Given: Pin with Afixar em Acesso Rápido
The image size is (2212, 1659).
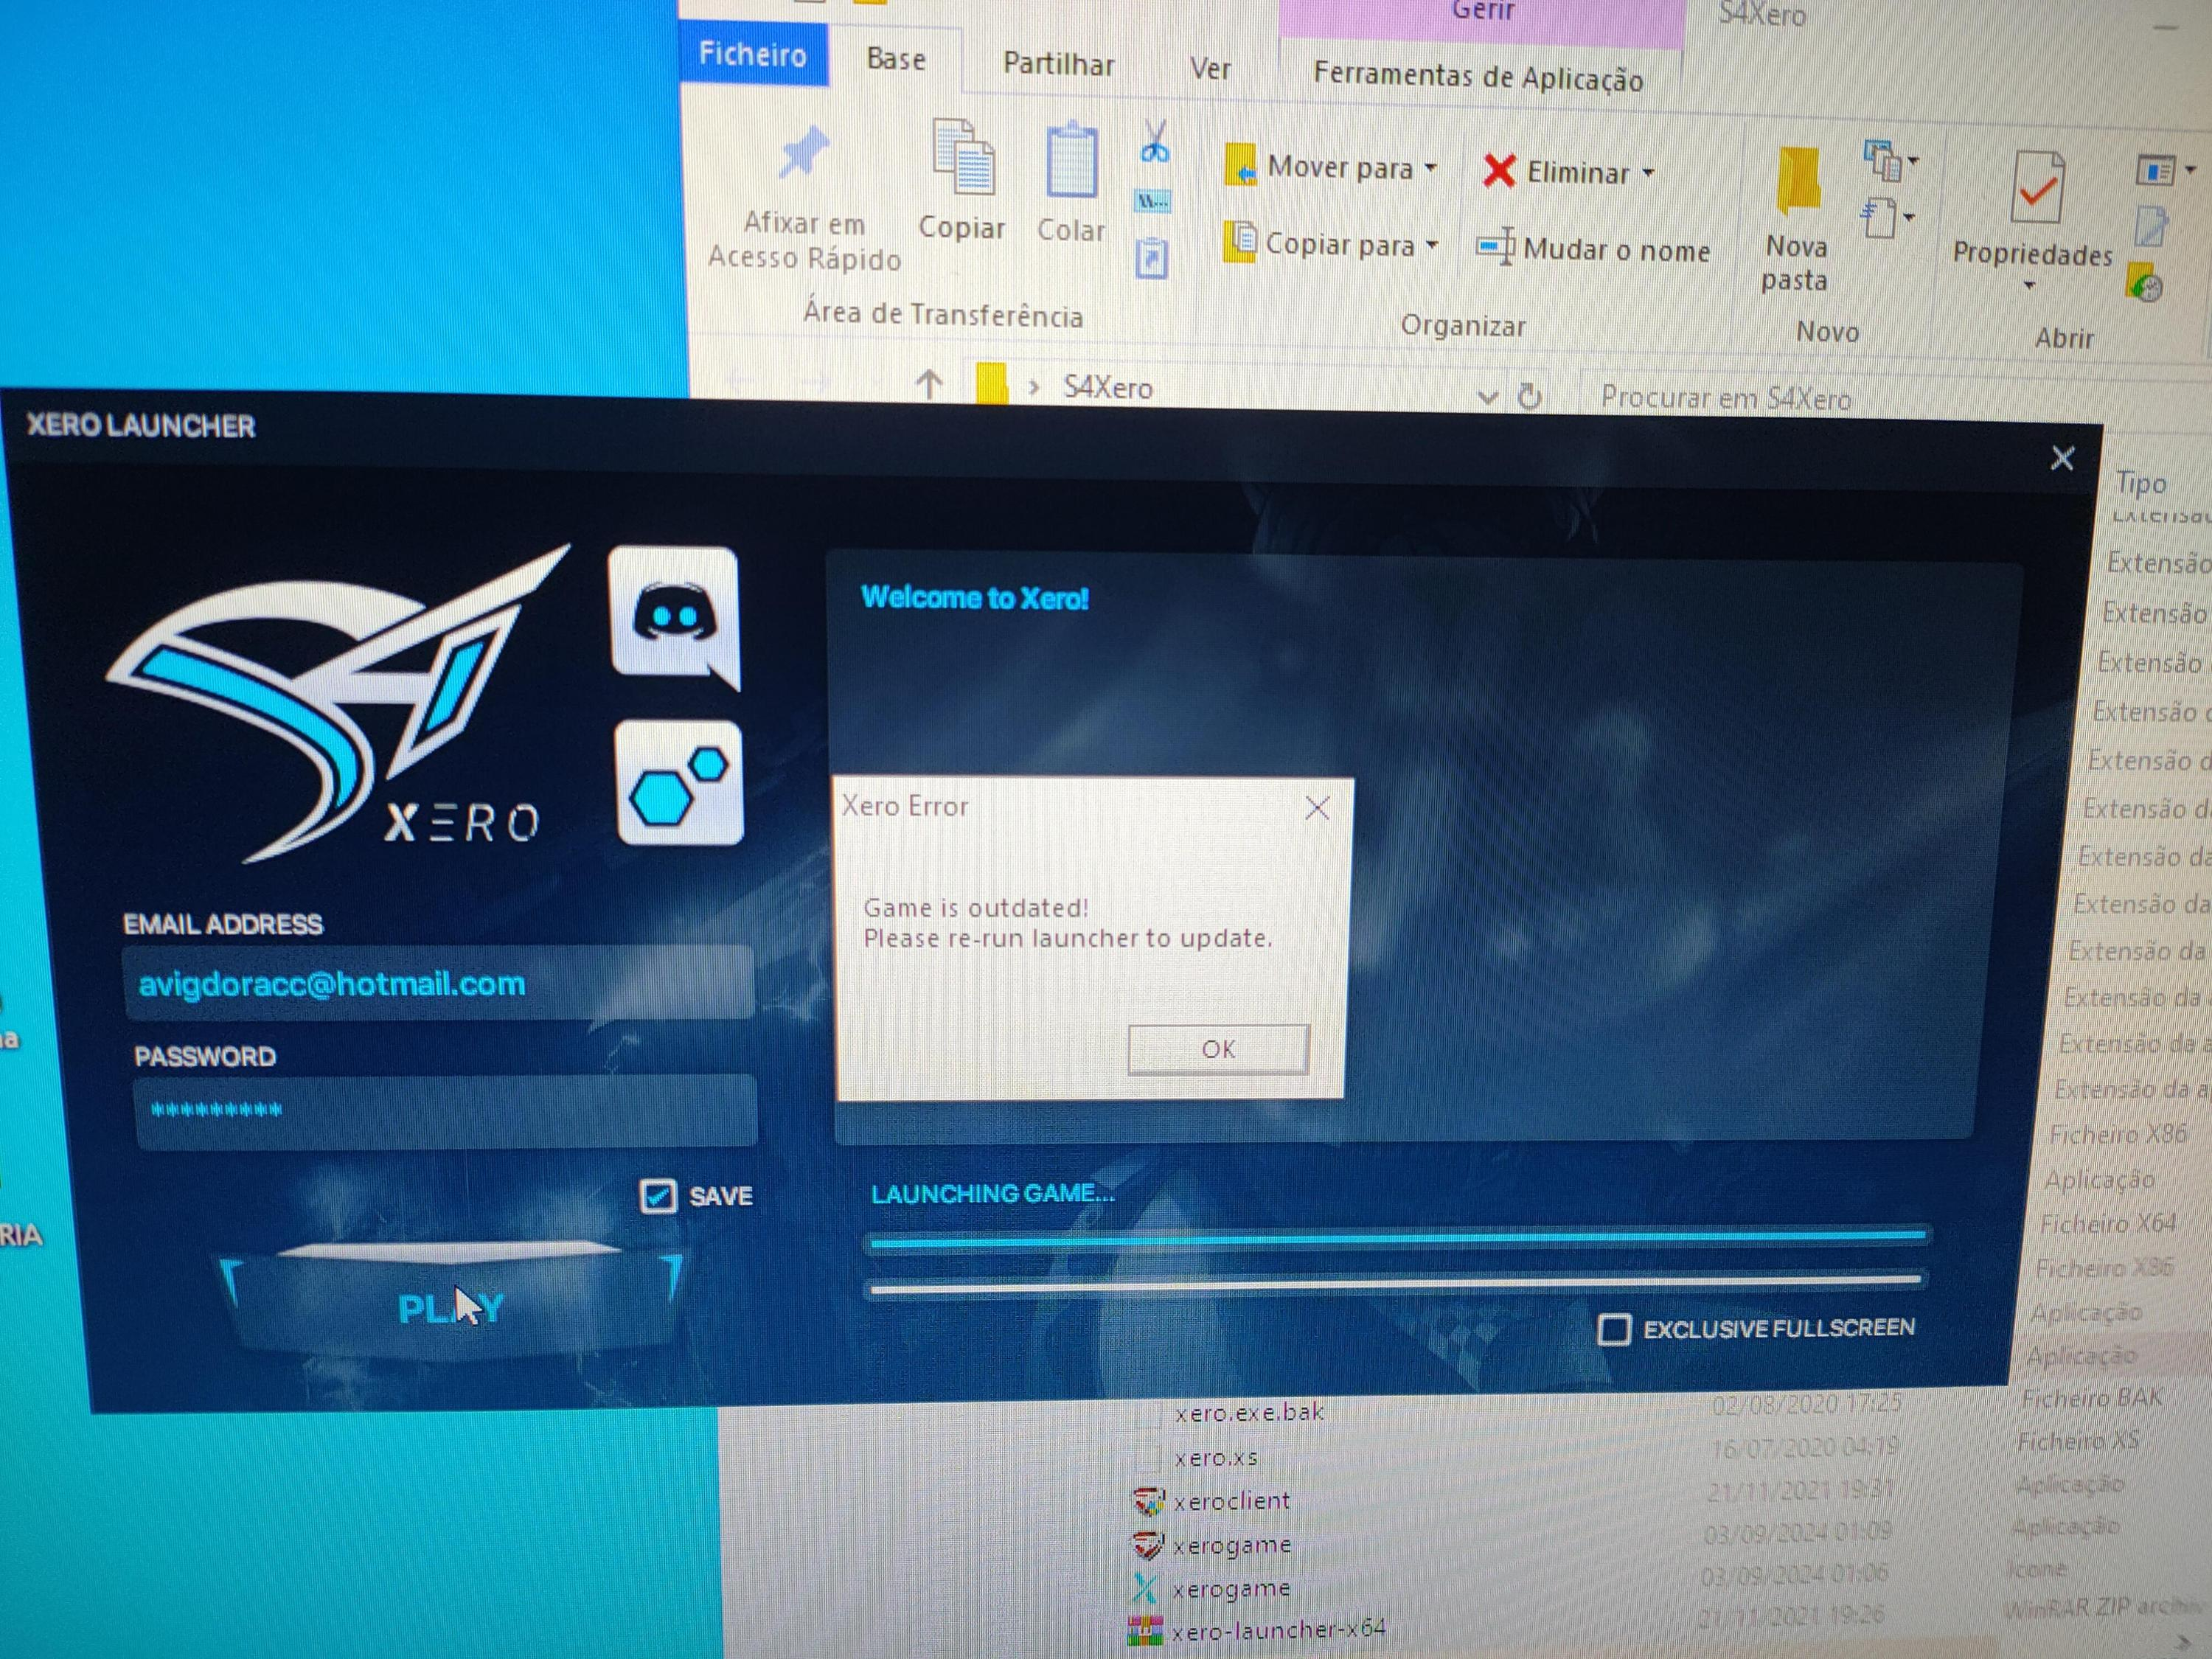Looking at the screenshot, I should click(804, 158).
